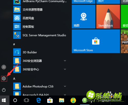Viewport: 128px width, 105px height.
Task: Open Microsoft Store from taskbar
Action: pos(50,100)
